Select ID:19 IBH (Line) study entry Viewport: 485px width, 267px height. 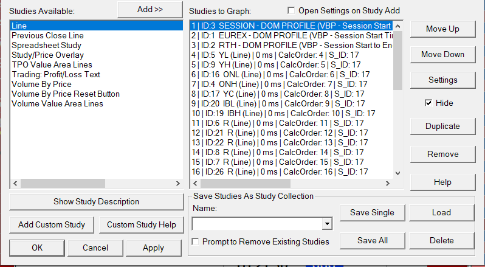click(x=283, y=114)
